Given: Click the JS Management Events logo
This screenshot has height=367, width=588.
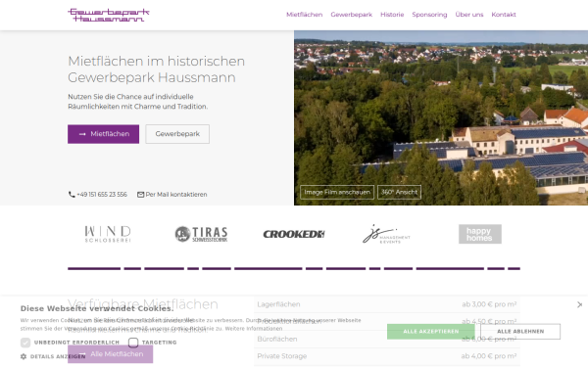Looking at the screenshot, I should tap(386, 234).
